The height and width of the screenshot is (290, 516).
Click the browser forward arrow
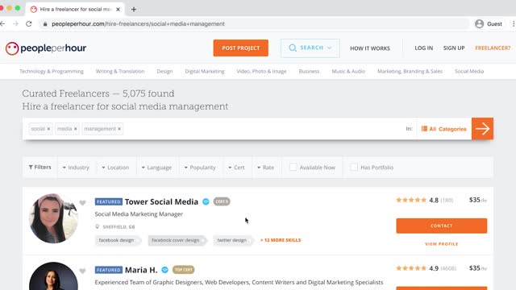click(15, 23)
